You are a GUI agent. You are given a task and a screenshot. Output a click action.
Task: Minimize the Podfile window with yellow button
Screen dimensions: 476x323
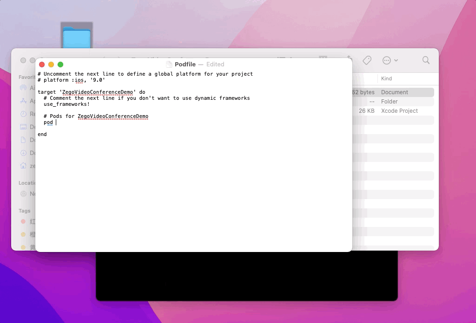(51, 64)
